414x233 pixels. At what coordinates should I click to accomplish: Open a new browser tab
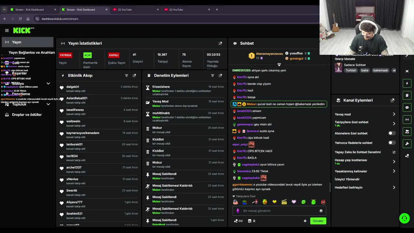point(217,9)
